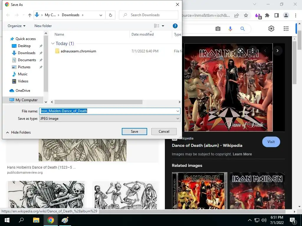The height and width of the screenshot is (226, 302).
Task: Open Hans Holbein's Dance of Death result
Action: 41,167
